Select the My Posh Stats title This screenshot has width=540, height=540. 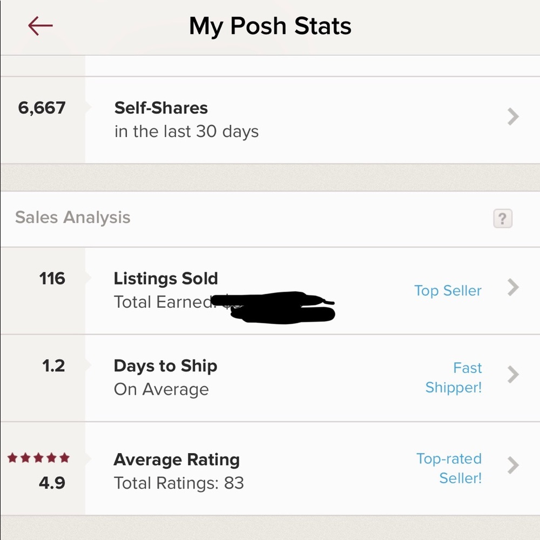tap(270, 26)
